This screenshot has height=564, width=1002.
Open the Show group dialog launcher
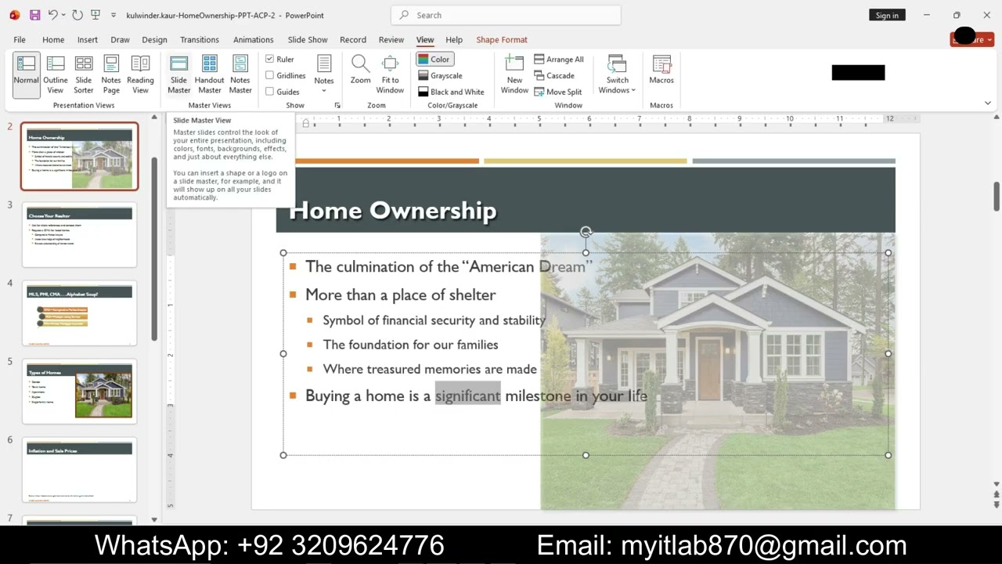click(x=337, y=105)
